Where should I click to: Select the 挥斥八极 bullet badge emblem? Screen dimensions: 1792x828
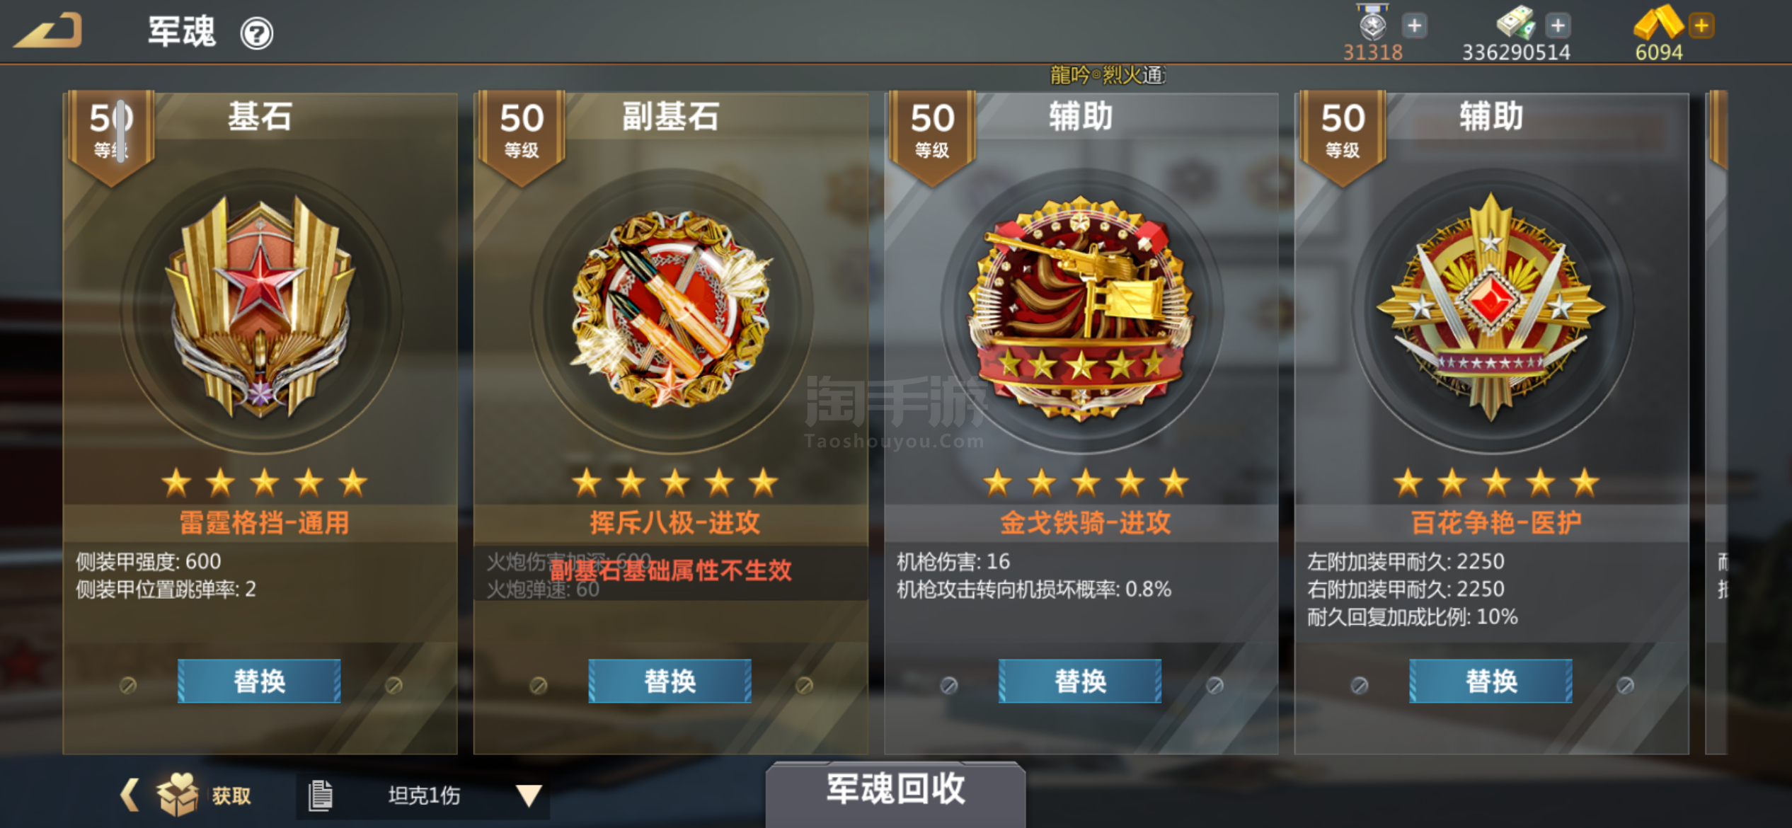671,309
